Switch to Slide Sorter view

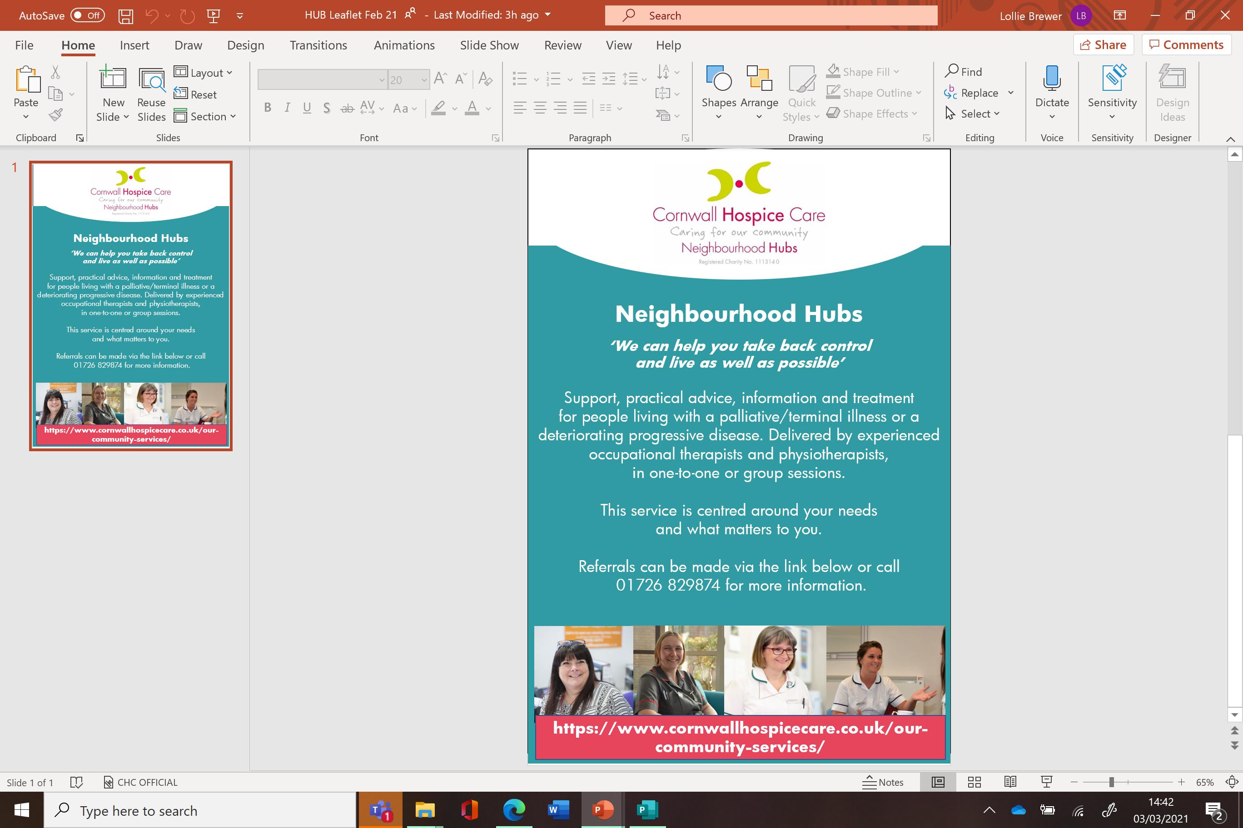click(x=974, y=782)
